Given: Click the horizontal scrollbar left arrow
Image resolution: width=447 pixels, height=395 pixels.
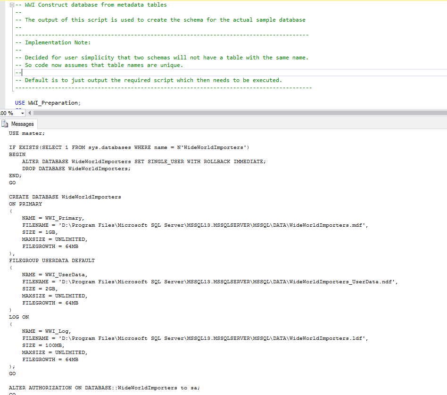Looking at the screenshot, I should click(29, 113).
